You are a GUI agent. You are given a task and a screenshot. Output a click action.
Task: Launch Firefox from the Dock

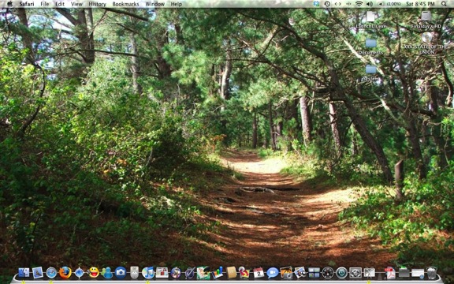(x=65, y=273)
